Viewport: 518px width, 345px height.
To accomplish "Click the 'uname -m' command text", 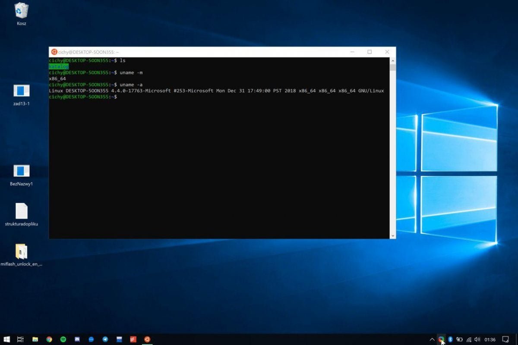I will (131, 72).
